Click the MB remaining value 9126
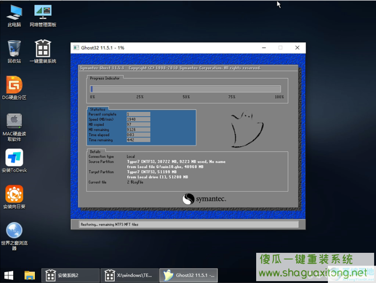Image resolution: width=376 pixels, height=283 pixels. [138, 130]
